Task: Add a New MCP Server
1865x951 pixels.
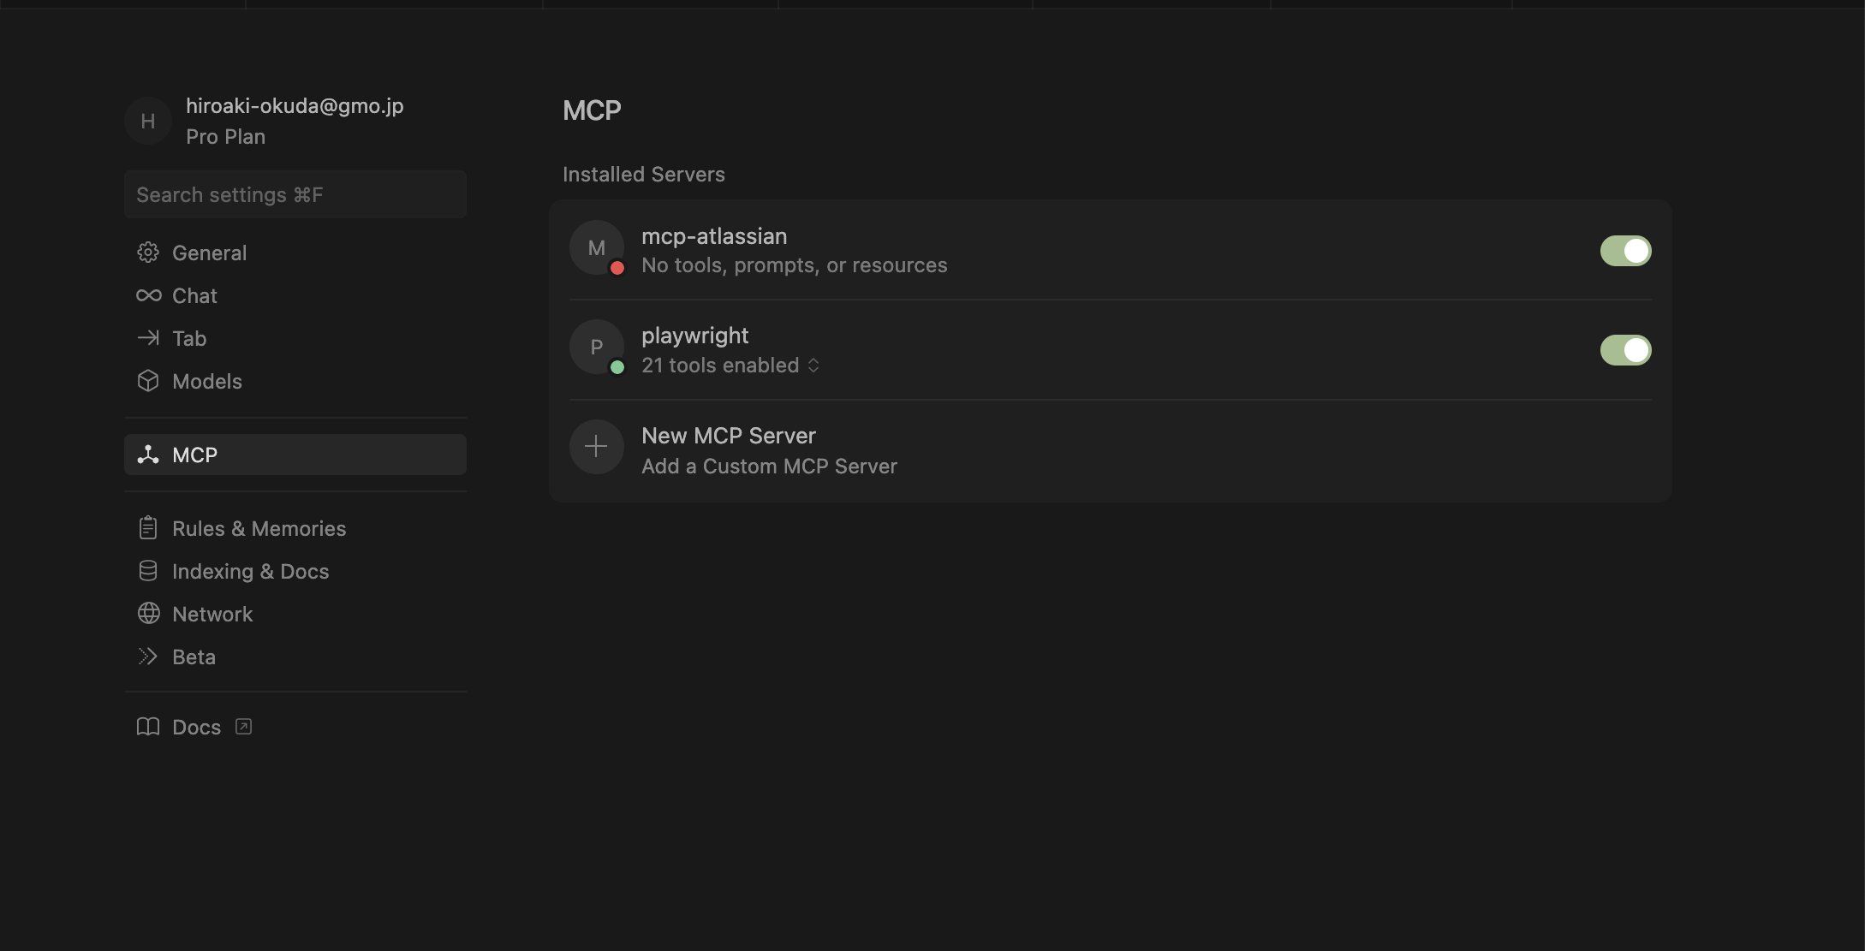Action: tap(1110, 450)
